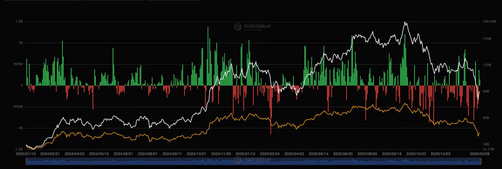502x169 pixels.
Task: Click the 2025/12/03 date label
Action: click(x=440, y=154)
